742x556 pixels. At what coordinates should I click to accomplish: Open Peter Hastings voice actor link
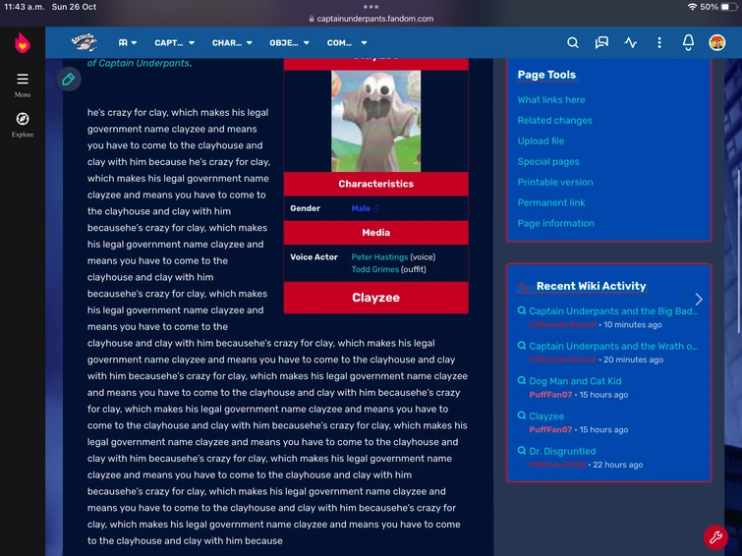coord(379,257)
